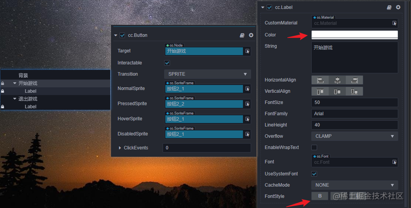This screenshot has height=208, width=411.
Task: Pick asset for DisabledSprite field
Action: (x=247, y=134)
